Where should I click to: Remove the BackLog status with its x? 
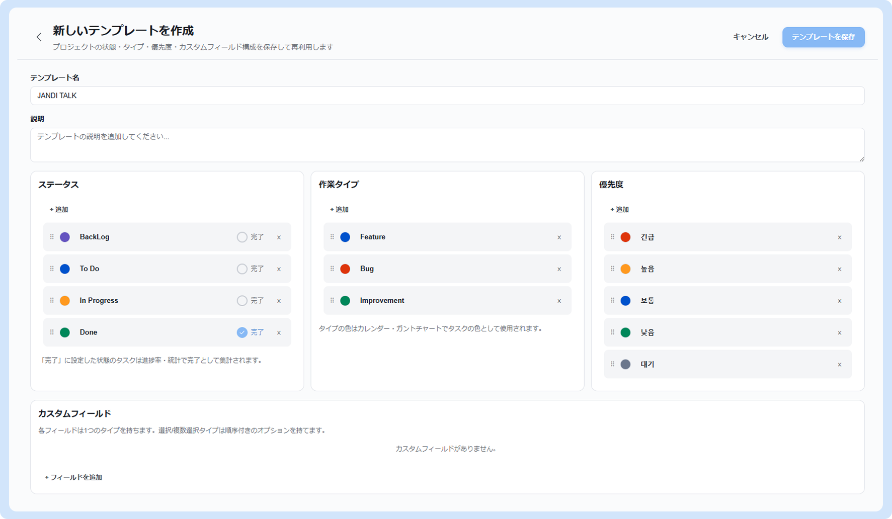click(x=279, y=237)
